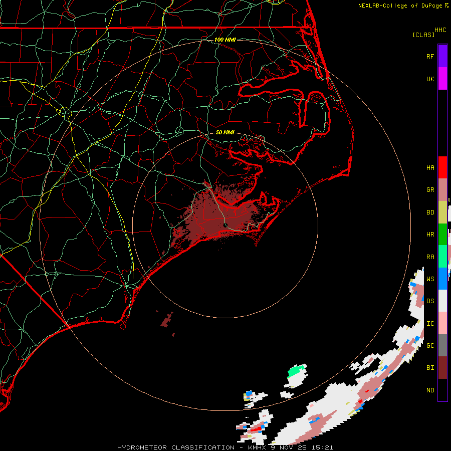The height and width of the screenshot is (451, 451).
Task: Click the 'IC' legend label
Action: 430,323
